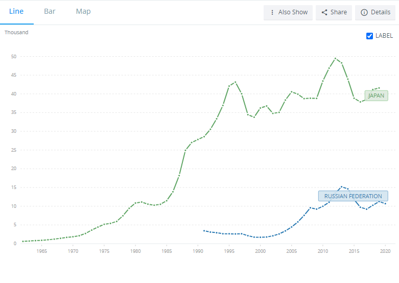Click Japan's 1995 peak on green line
The image size is (399, 283).
(x=235, y=82)
